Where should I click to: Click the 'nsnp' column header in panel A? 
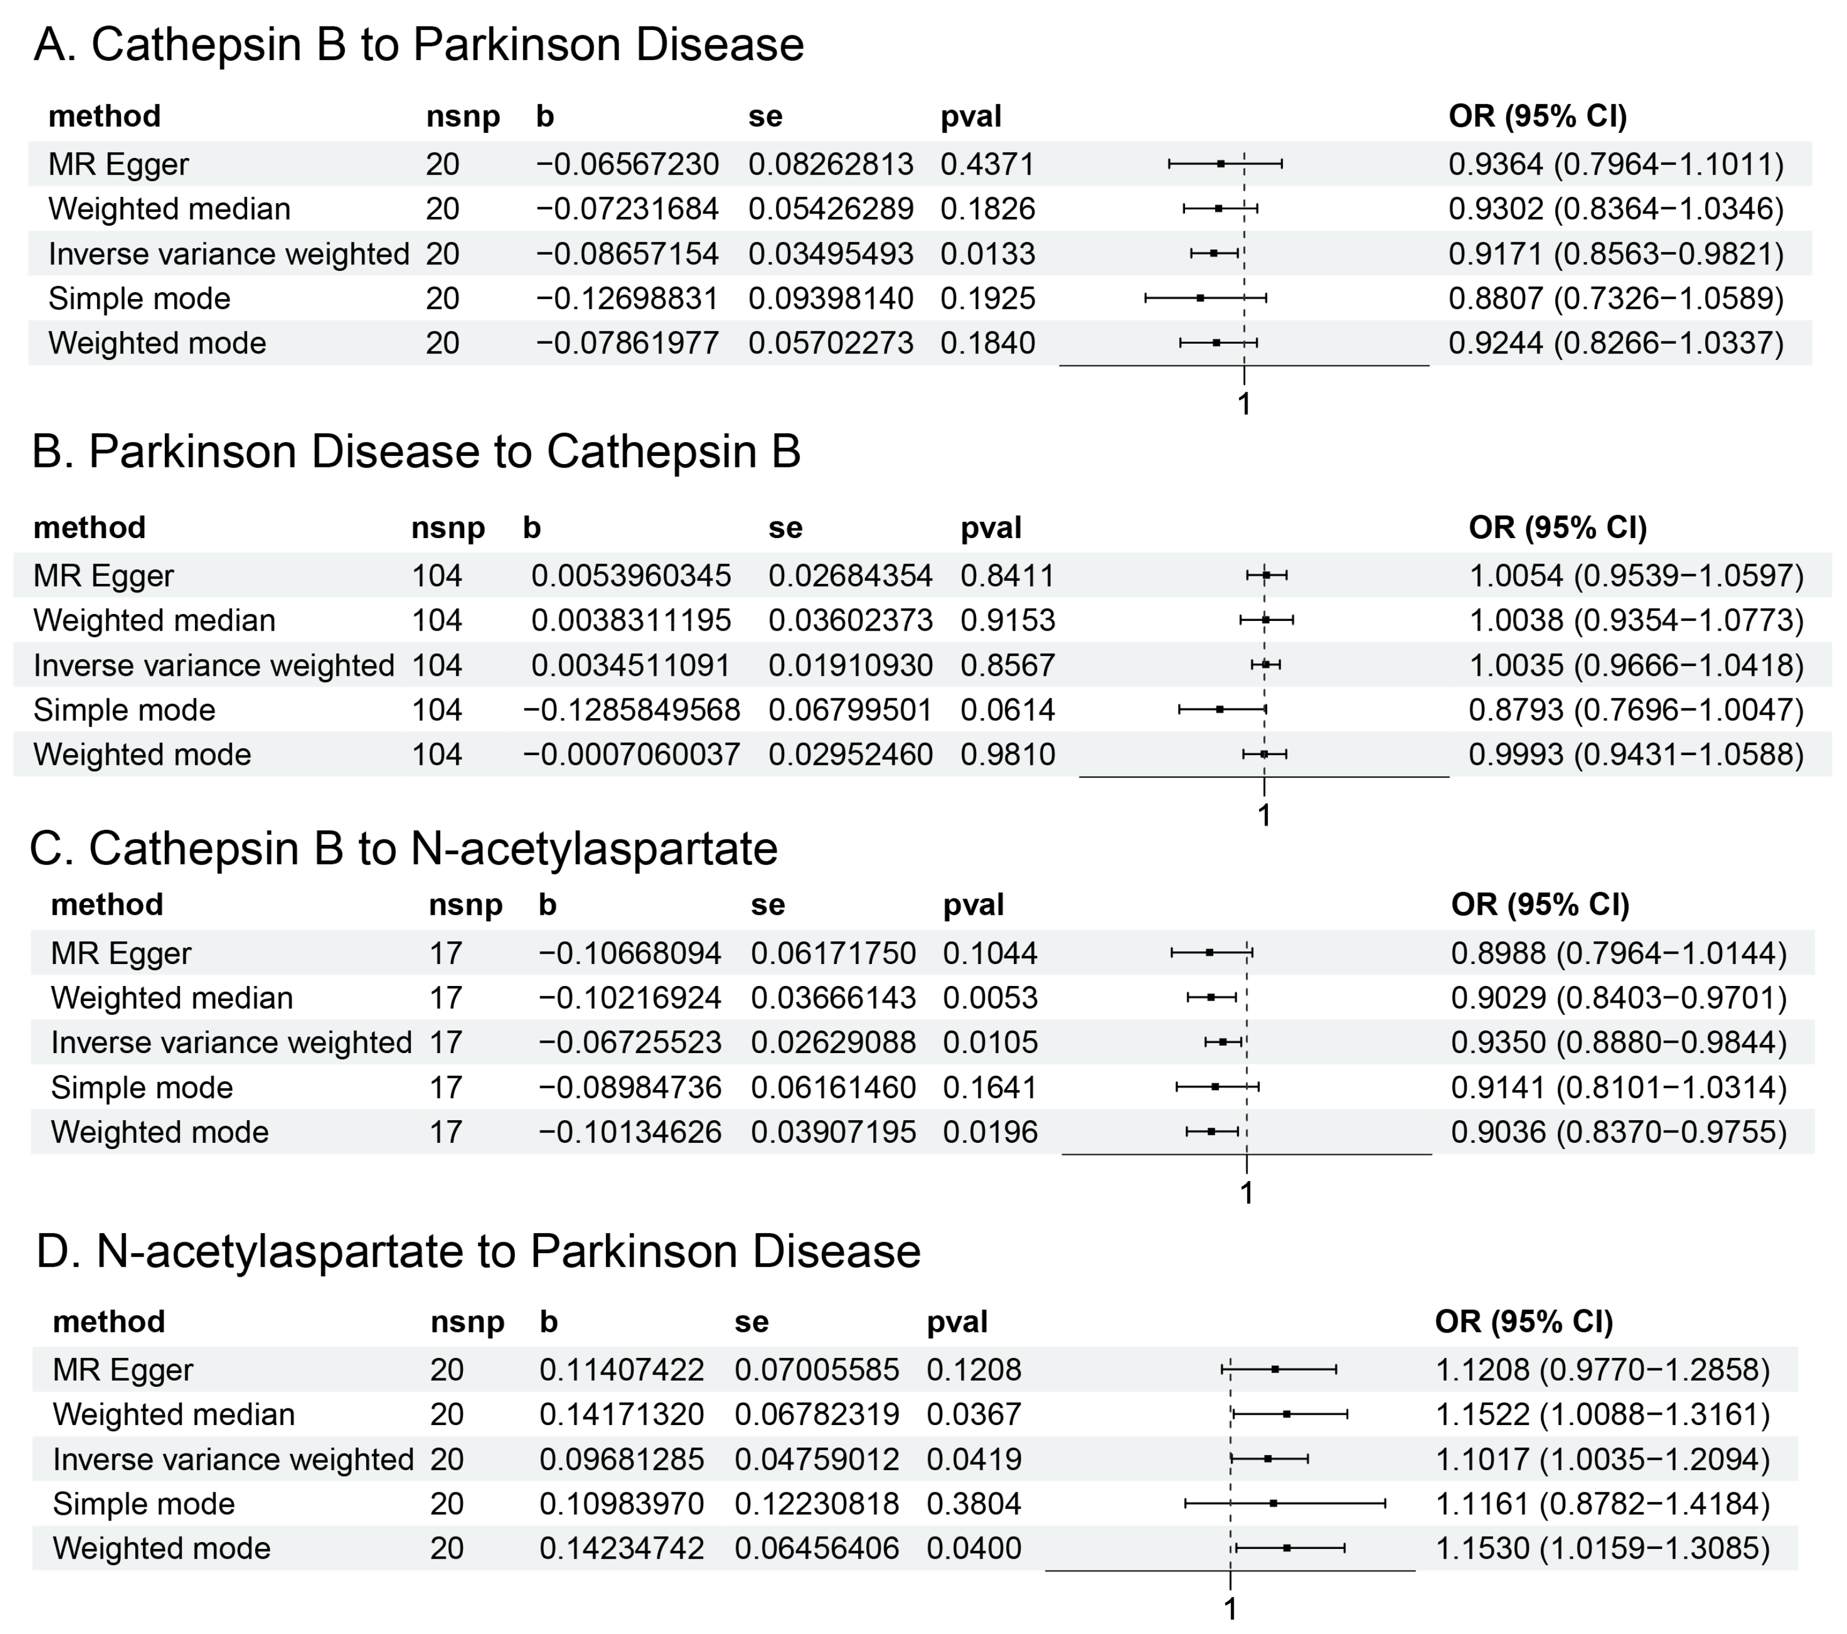463,116
